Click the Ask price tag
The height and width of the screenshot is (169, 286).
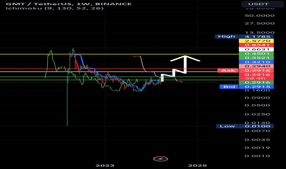tap(228, 71)
